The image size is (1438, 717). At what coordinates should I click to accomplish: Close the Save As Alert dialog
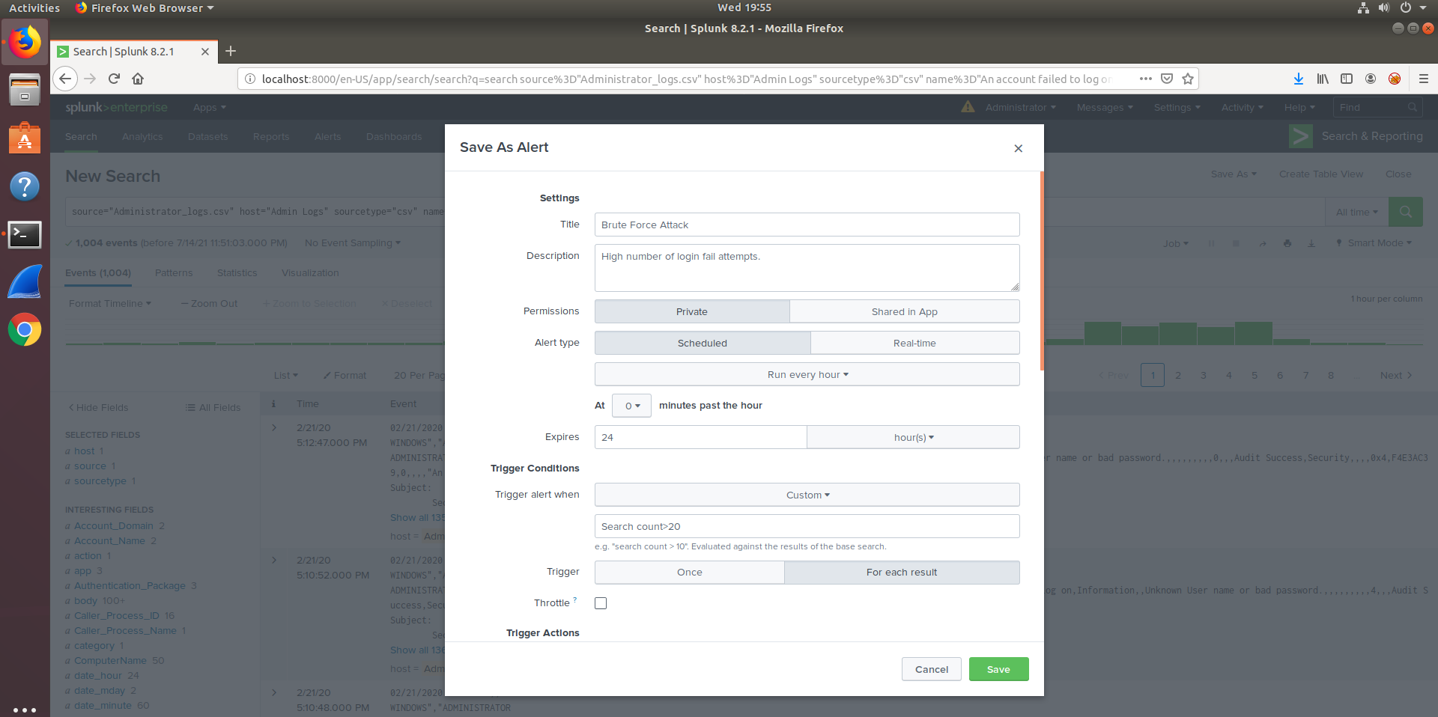1018,148
